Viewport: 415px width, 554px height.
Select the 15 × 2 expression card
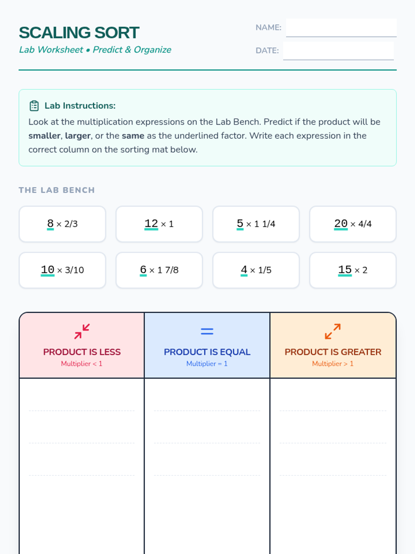[353, 270]
